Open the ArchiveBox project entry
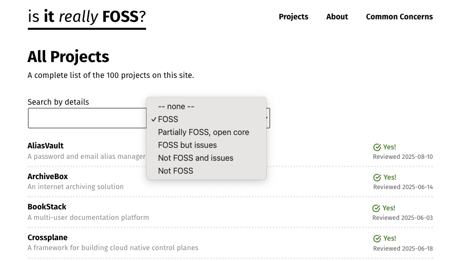This screenshot has height=261, width=468. point(48,177)
